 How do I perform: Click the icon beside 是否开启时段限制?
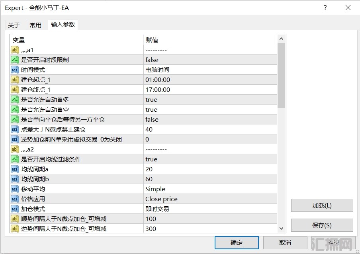pyautogui.click(x=15, y=60)
